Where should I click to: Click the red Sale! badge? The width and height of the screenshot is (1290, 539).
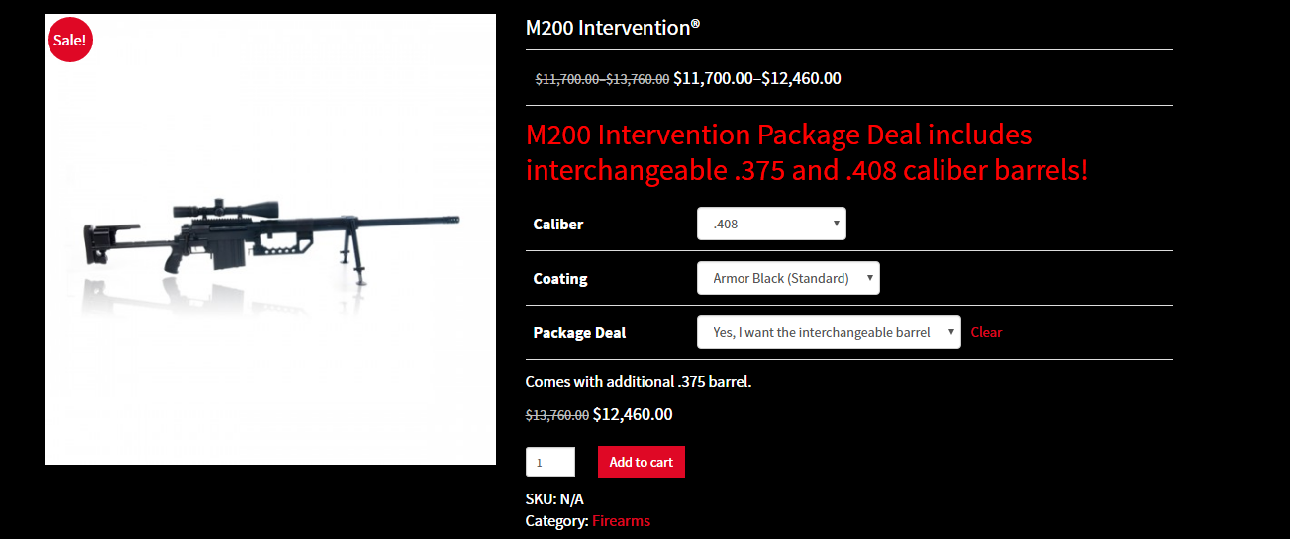pyautogui.click(x=69, y=40)
